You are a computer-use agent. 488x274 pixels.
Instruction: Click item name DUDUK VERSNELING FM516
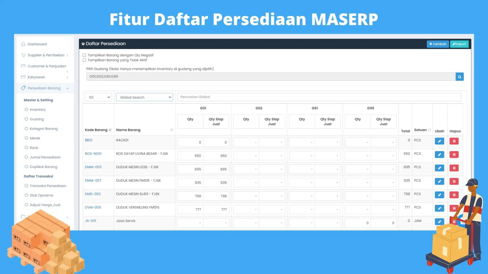[x=138, y=207]
